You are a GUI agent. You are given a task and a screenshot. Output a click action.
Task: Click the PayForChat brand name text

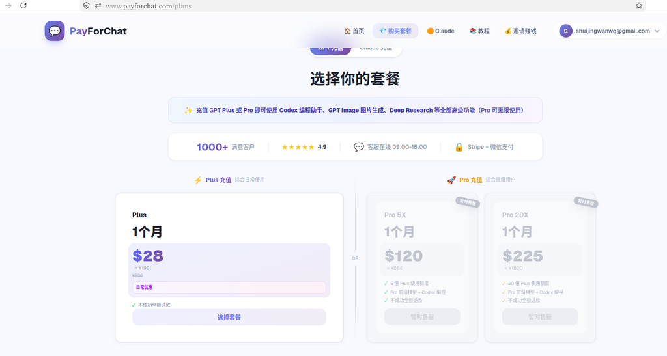pyautogui.click(x=98, y=31)
